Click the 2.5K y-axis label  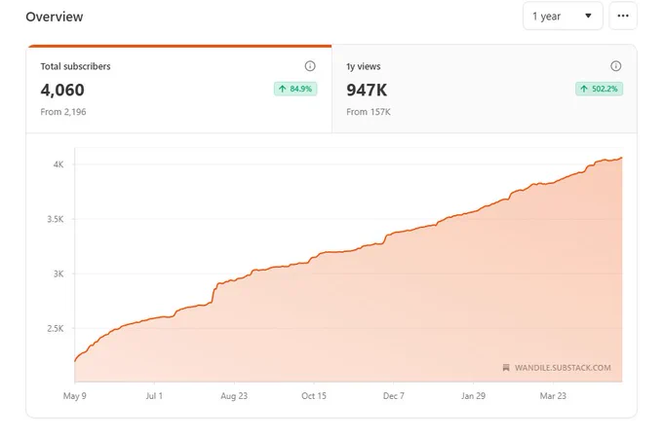[x=56, y=328]
